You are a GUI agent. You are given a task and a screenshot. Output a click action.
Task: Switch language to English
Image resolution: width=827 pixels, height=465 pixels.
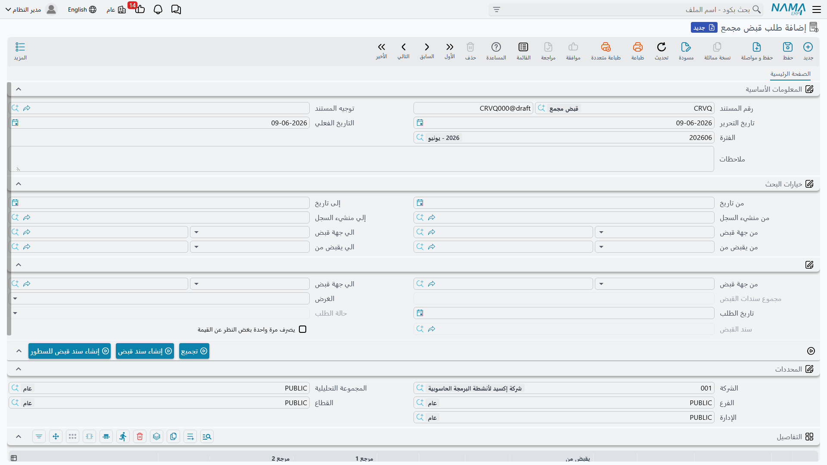tap(82, 9)
